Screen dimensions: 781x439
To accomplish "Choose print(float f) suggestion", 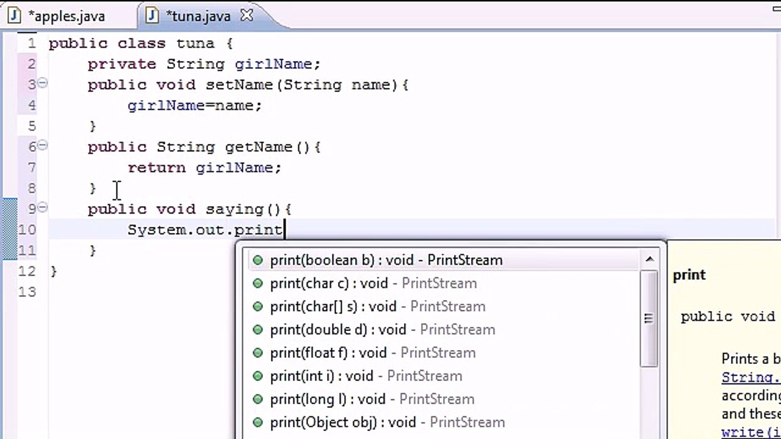I will click(x=444, y=353).
